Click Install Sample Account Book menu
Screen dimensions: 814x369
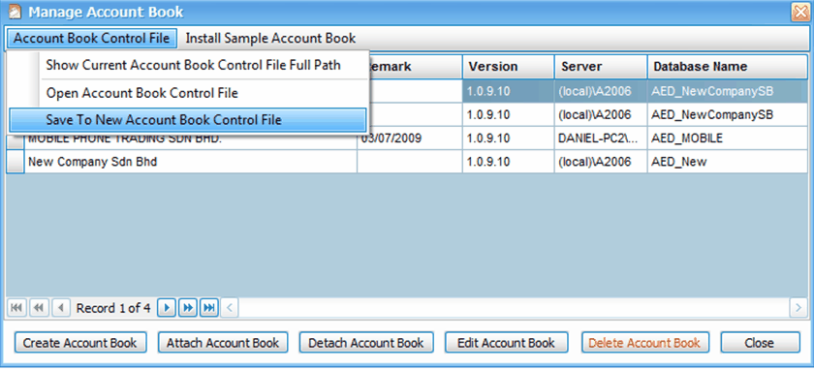pyautogui.click(x=270, y=39)
